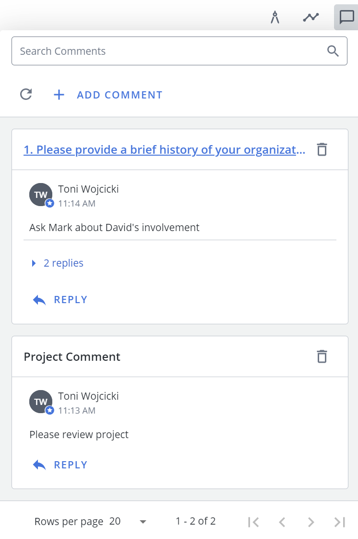Screen dimensions: 358x539
Task: Delete the organization history comment thread
Action: click(x=322, y=149)
